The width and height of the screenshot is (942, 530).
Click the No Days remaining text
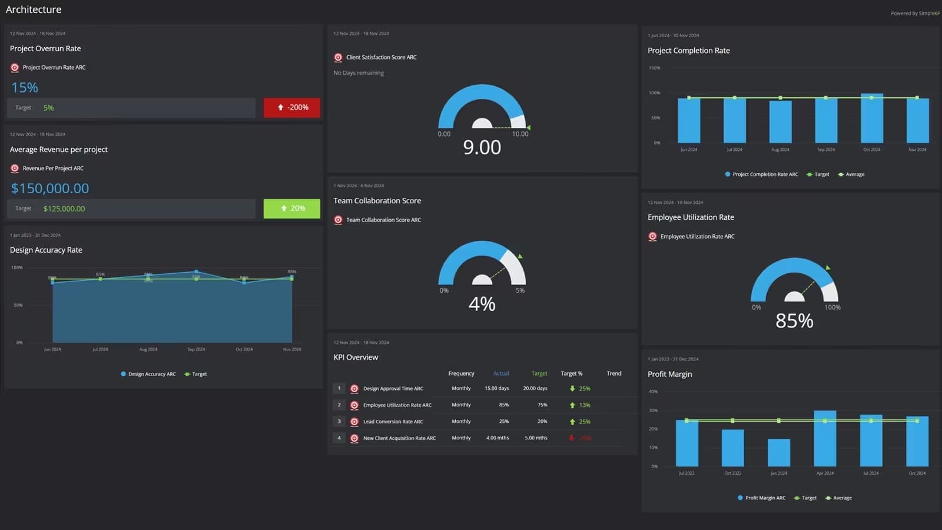[x=359, y=73]
